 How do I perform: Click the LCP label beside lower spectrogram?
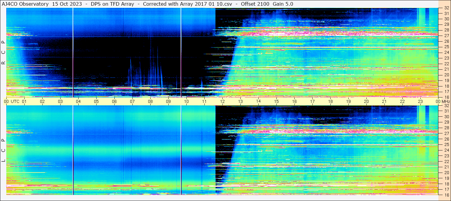[x=3, y=150]
